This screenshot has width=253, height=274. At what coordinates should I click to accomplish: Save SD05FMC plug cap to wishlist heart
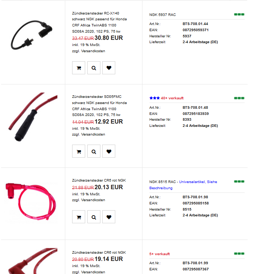tap(109, 151)
